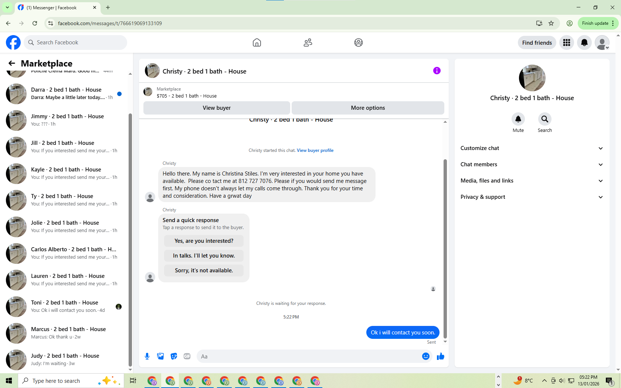Open the notifications bell icon

coord(584,43)
